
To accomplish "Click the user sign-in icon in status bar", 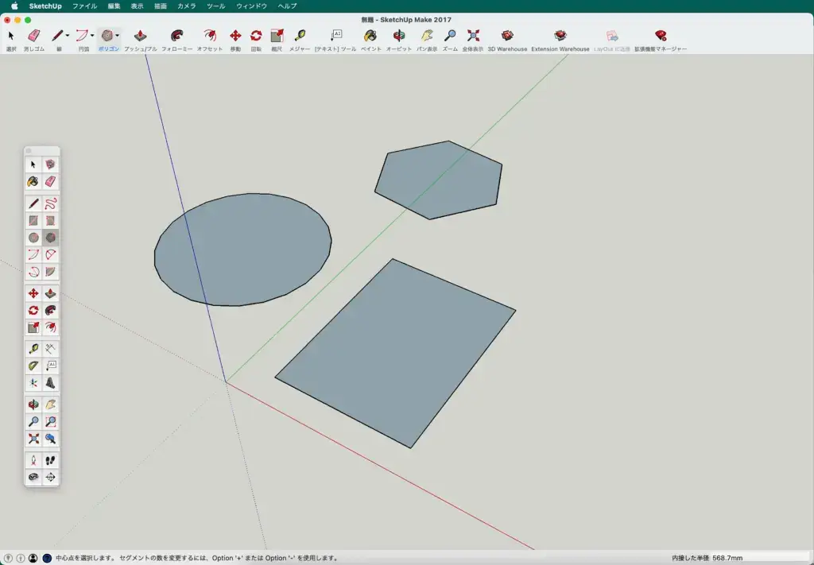I will click(33, 558).
